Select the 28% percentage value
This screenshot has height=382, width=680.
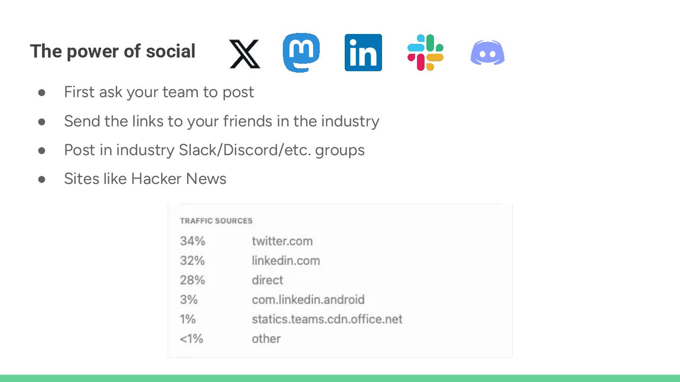pos(192,280)
